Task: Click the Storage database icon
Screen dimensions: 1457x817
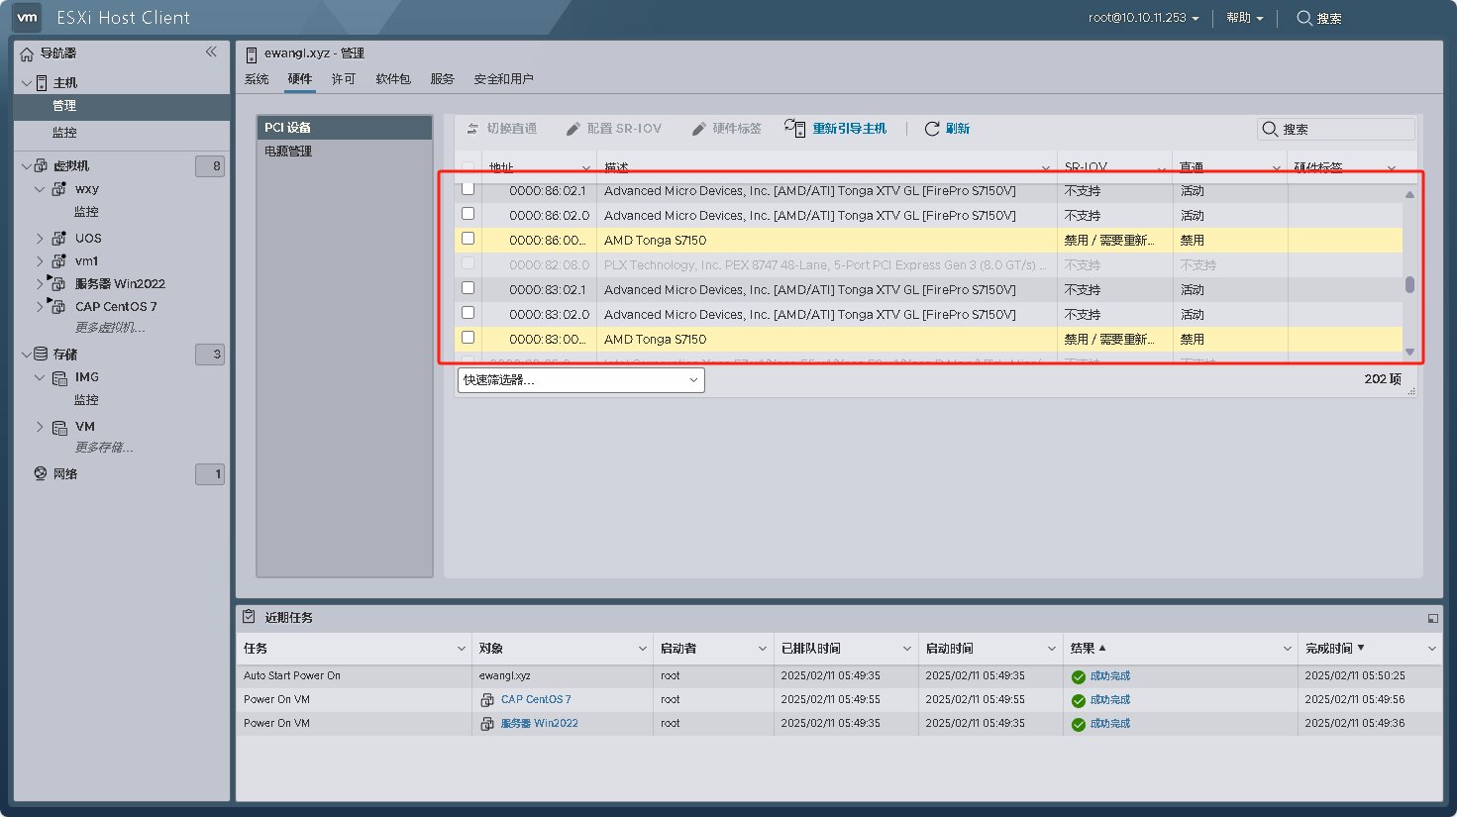Action: (41, 354)
